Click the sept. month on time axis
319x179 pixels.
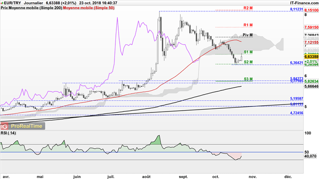tap(183, 177)
